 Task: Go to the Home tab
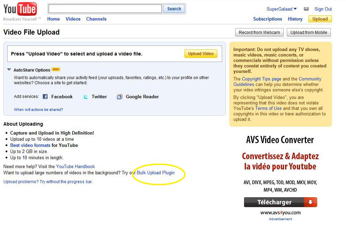click(53, 19)
